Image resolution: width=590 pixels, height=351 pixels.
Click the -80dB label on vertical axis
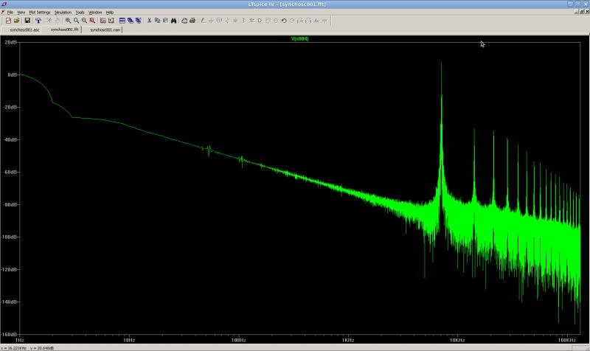point(10,204)
